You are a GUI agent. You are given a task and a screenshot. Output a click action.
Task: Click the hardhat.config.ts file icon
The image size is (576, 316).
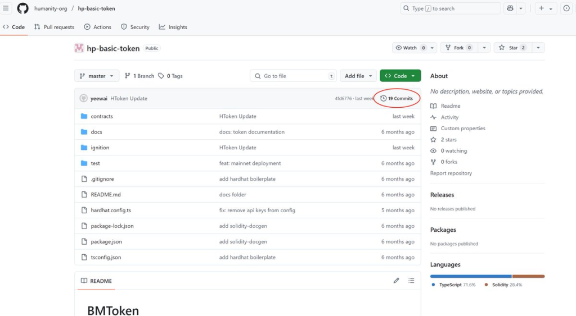[84, 210]
